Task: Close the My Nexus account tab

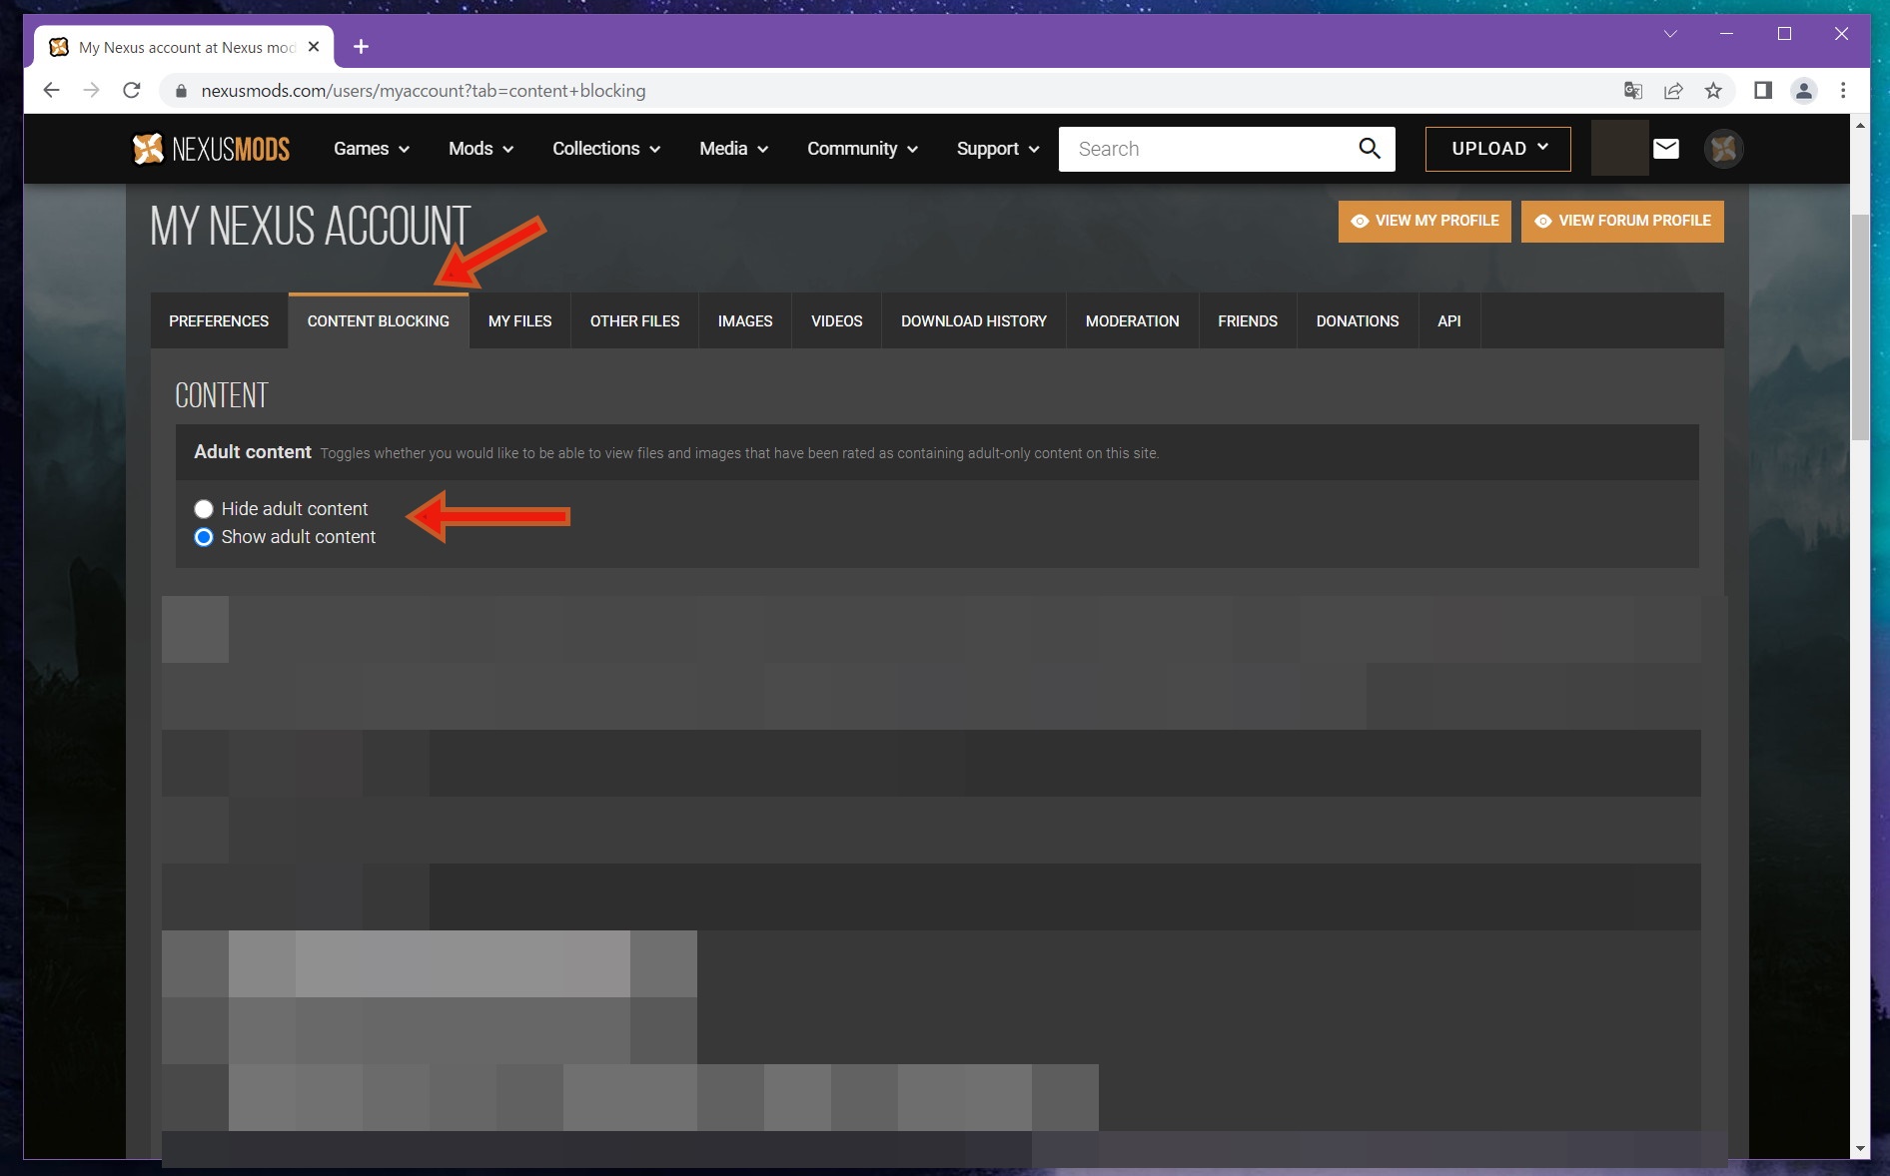Action: (314, 46)
